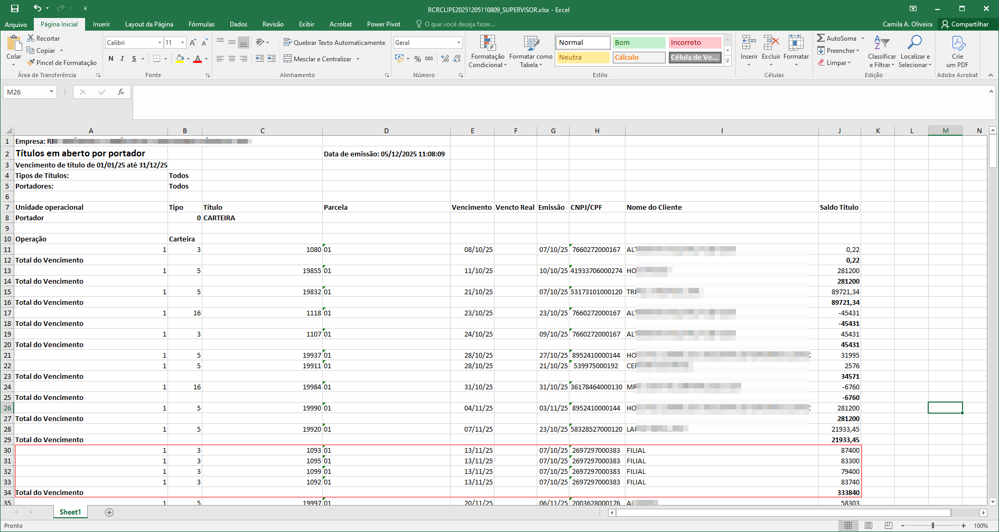Click the Compartilhar button
The height and width of the screenshot is (532, 999).
point(965,24)
